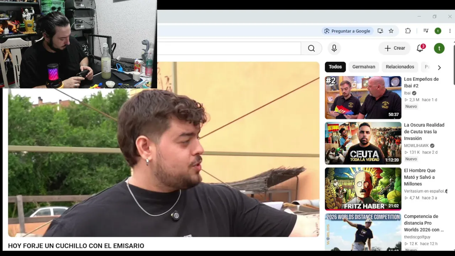Select the Todos filter chip
Viewport: 455px width, 256px height.
click(x=335, y=67)
